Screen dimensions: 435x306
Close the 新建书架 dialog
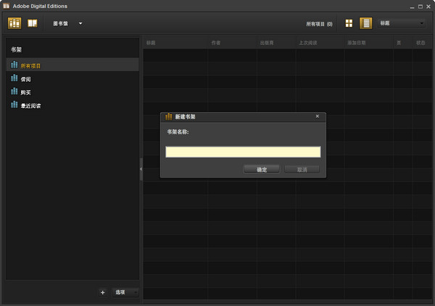pos(318,116)
